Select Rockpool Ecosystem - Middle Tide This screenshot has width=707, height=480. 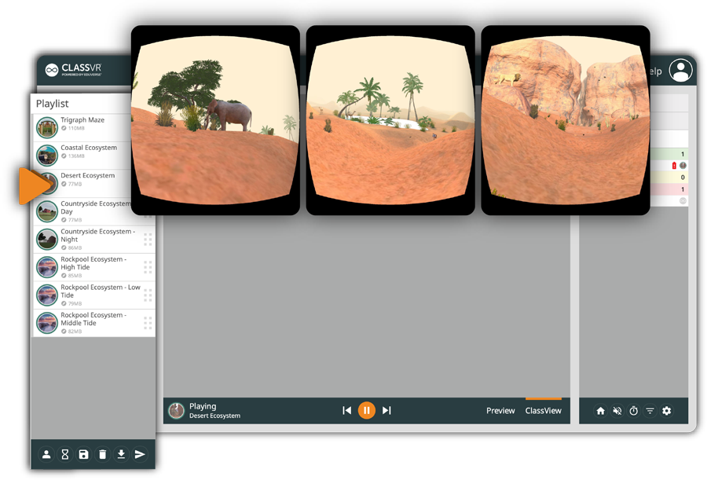pyautogui.click(x=93, y=323)
